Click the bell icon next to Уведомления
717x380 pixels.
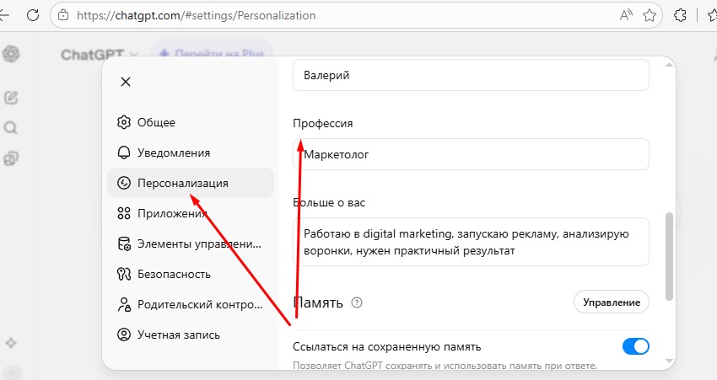[x=124, y=153]
